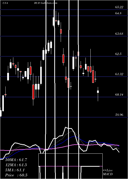The height and width of the screenshot is (179, 128).
Task: Click the BUD bullkhan.com title
Action: [x=46, y=3]
